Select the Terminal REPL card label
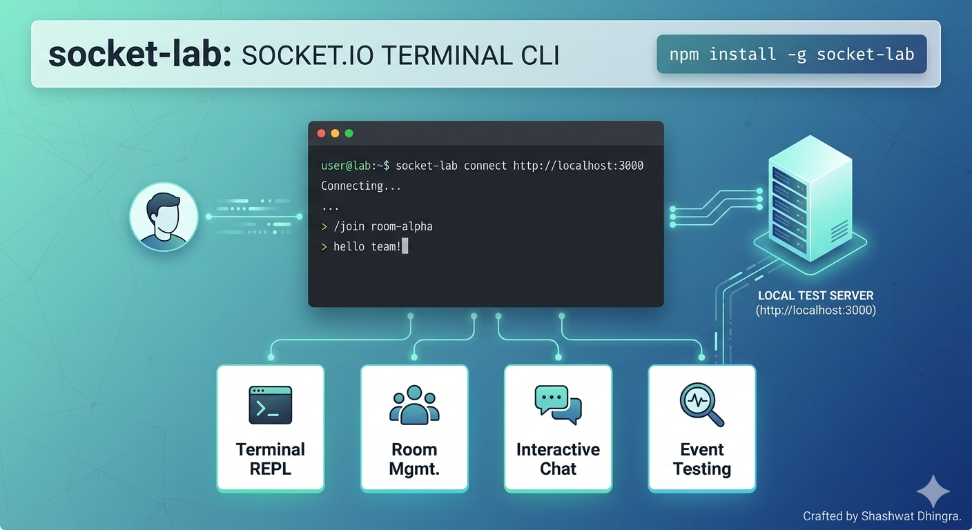 tap(270, 459)
